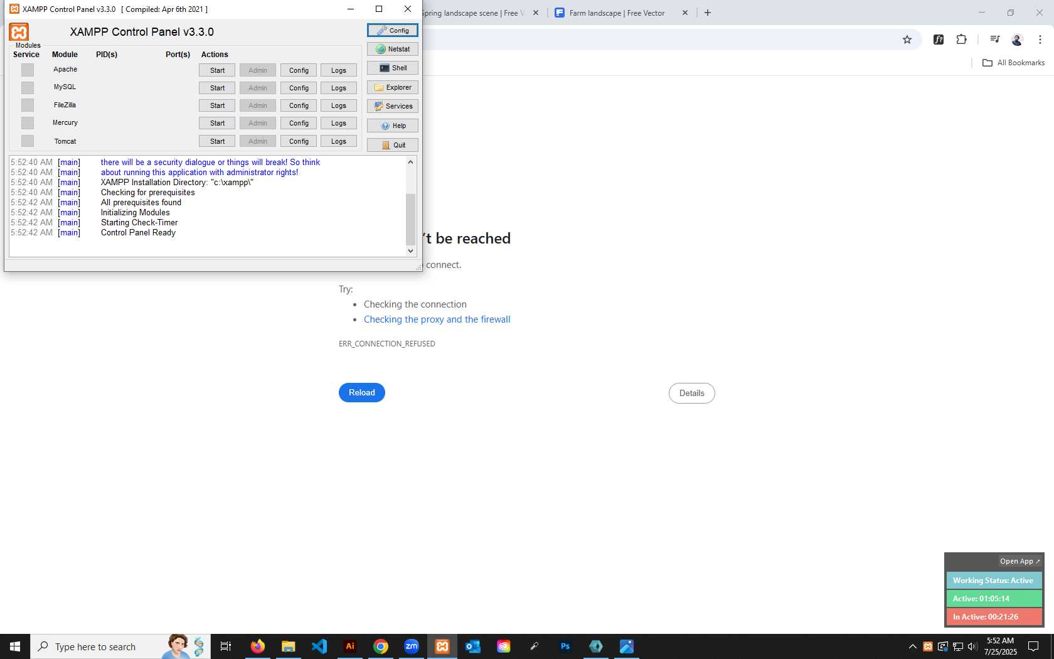
Task: Open Apache Config menu
Action: 299,70
